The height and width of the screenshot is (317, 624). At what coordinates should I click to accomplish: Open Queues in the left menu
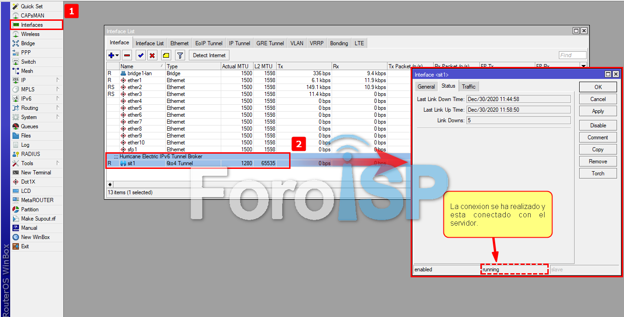30,126
